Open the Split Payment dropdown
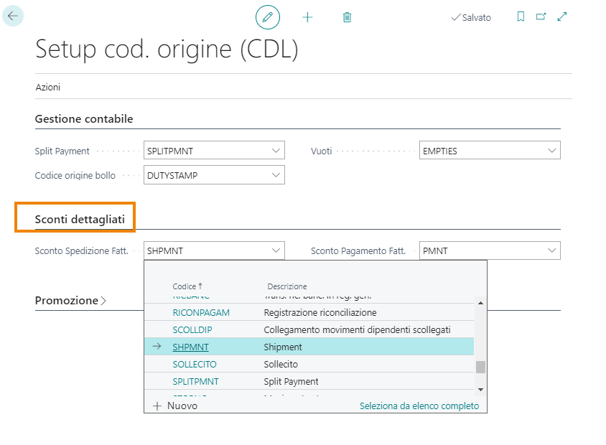The height and width of the screenshot is (445, 606). 276,151
